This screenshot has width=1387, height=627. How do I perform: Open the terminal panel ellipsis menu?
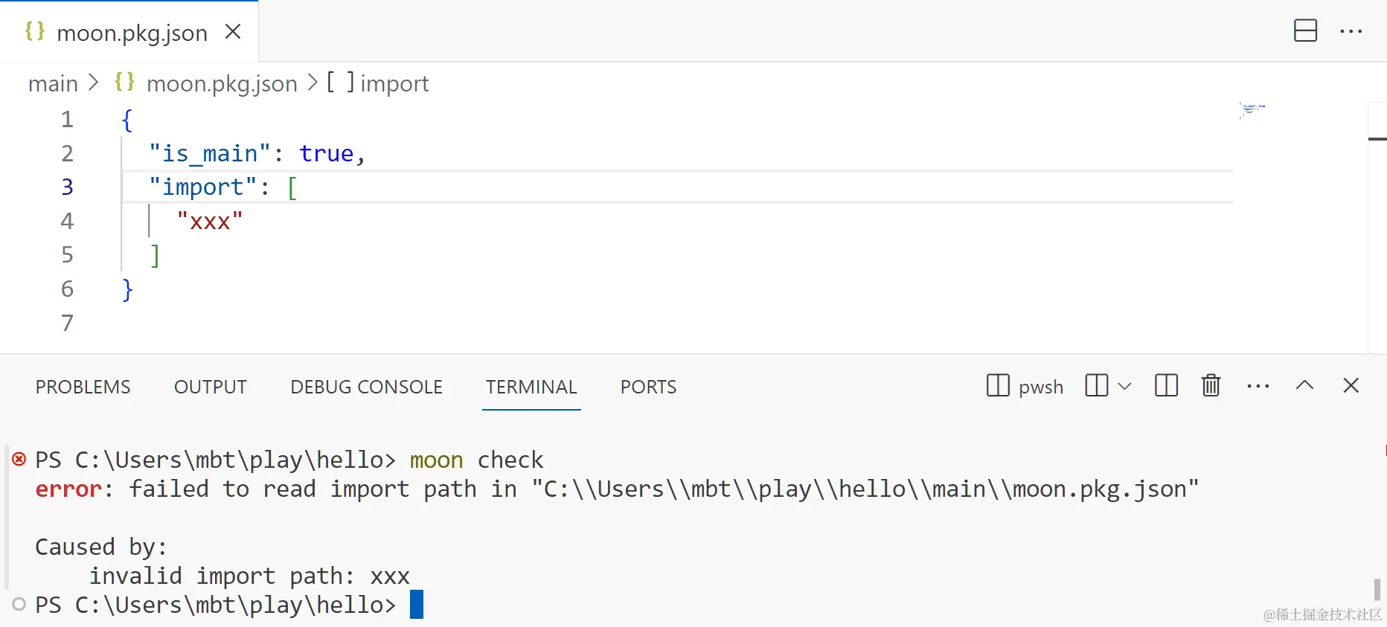[1258, 386]
